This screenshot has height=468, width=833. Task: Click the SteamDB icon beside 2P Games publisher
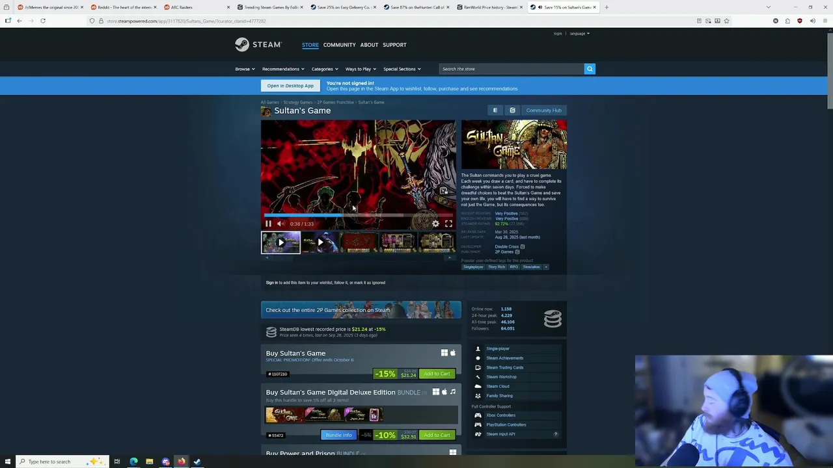(x=517, y=252)
